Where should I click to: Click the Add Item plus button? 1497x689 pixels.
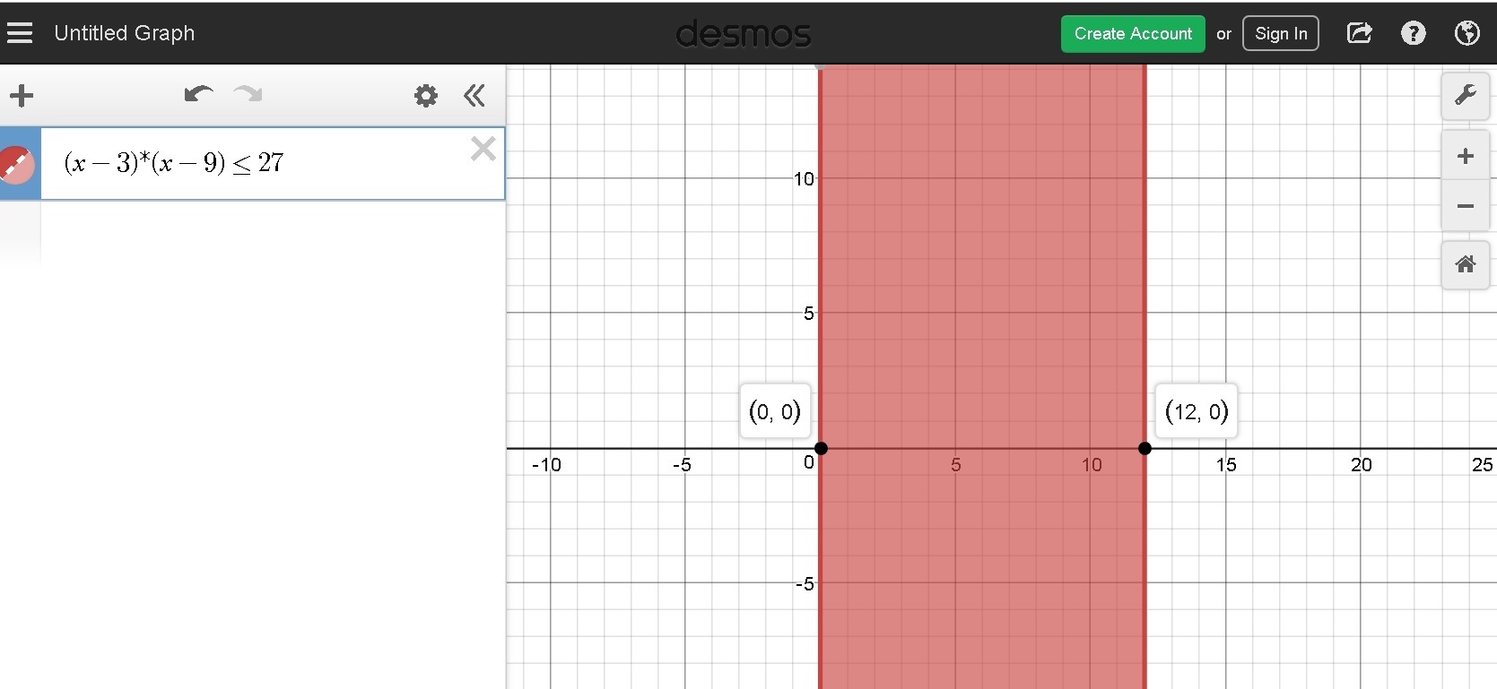[x=22, y=96]
